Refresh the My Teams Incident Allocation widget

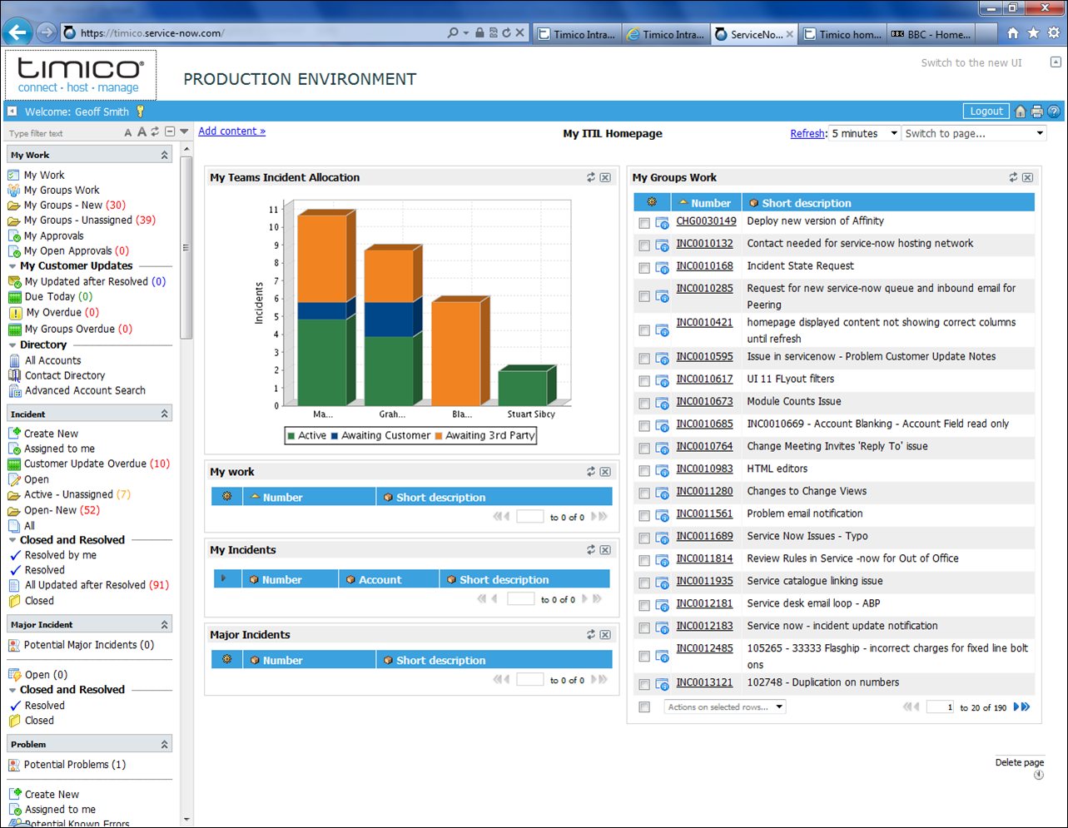click(591, 177)
